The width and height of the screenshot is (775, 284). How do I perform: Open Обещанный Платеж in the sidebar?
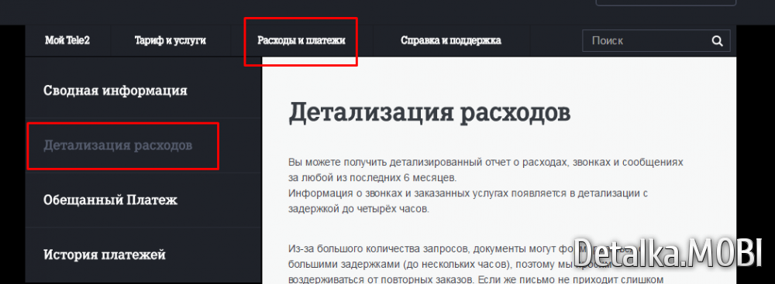coord(110,200)
